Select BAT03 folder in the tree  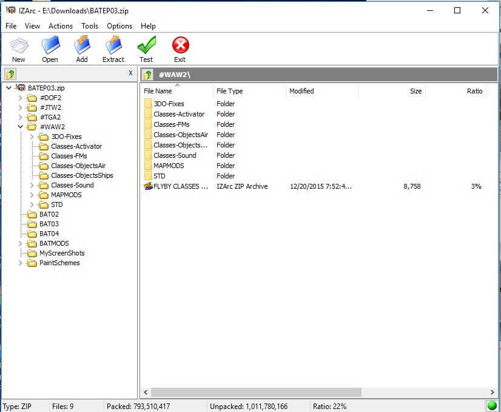[x=49, y=224]
